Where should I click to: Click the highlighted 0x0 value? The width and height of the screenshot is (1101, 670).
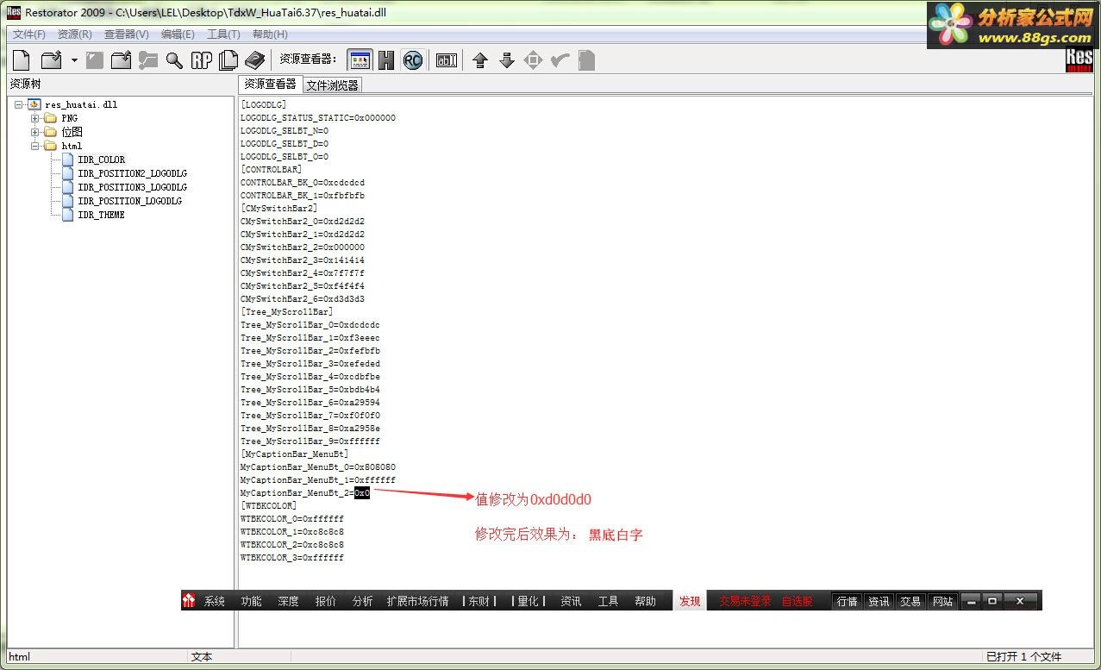coord(362,492)
